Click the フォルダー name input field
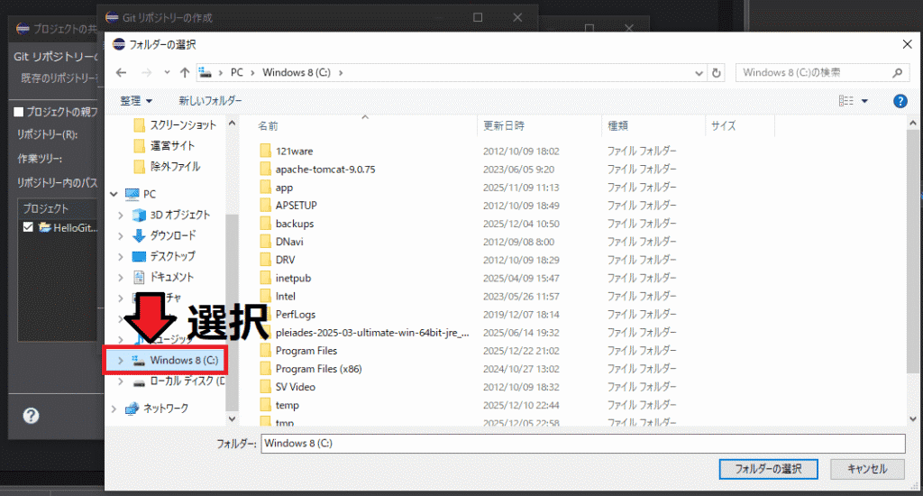This screenshot has width=923, height=496. point(581,444)
